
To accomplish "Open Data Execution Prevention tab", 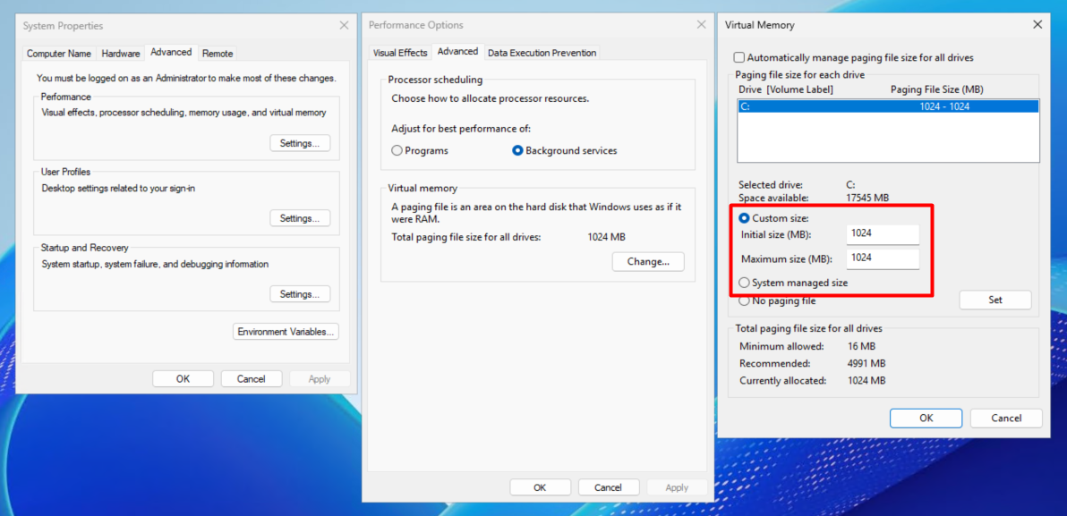I will tap(542, 53).
